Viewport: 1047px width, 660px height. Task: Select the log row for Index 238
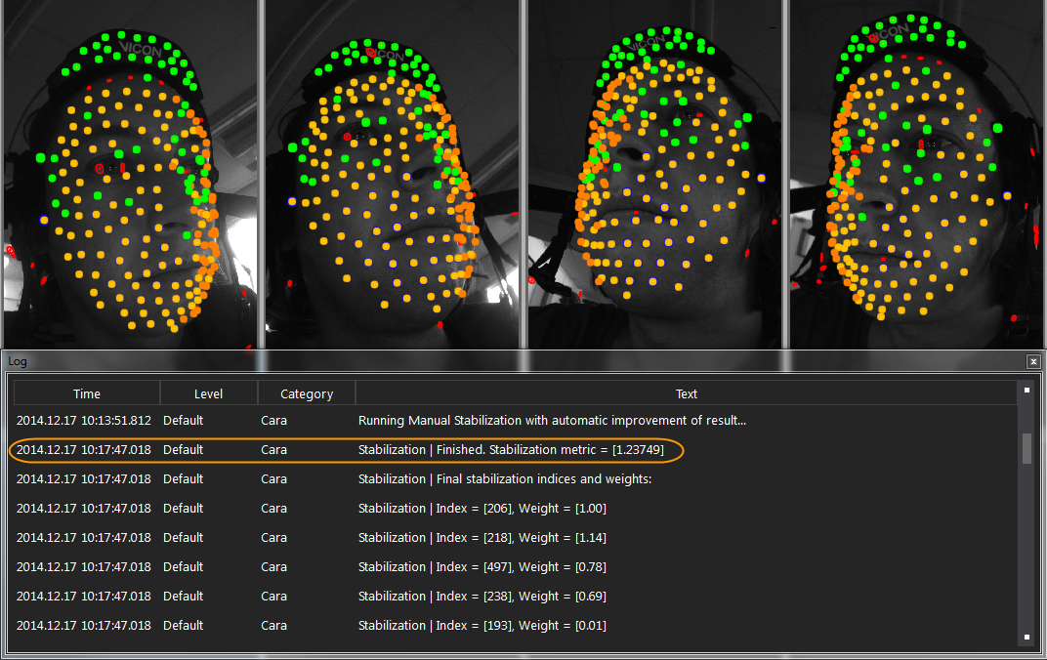tap(482, 597)
